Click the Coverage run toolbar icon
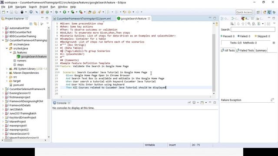The width and height of the screenshot is (278, 156). click(73, 12)
